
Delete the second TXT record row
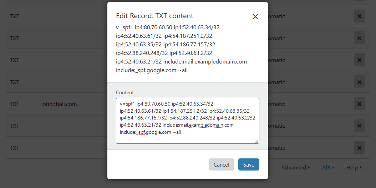(x=360, y=38)
